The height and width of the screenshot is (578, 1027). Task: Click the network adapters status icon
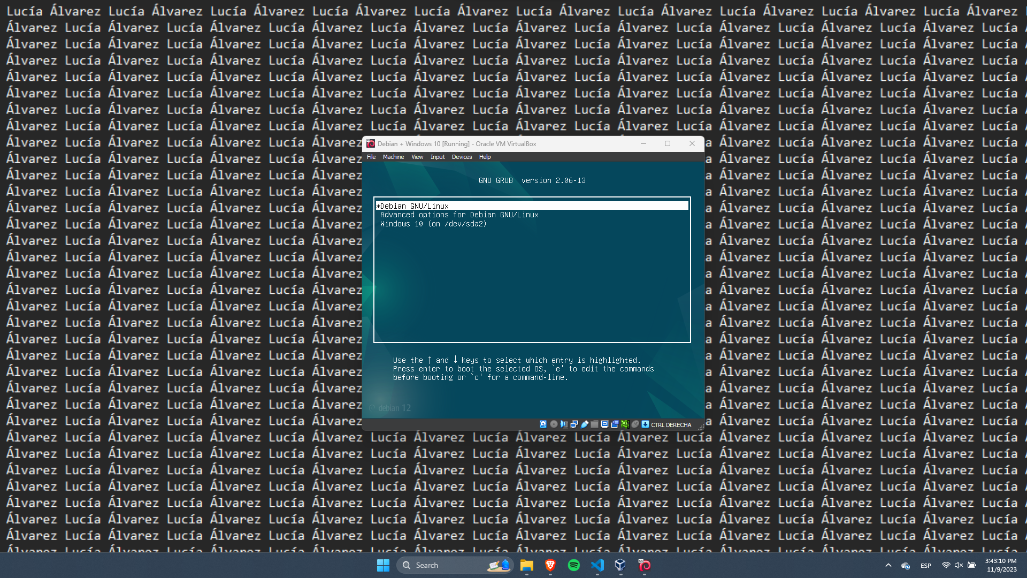[x=574, y=424]
